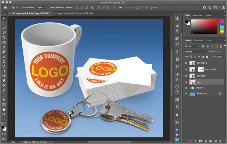Select the SO logos.psd document tab
The width and height of the screenshot is (227, 144).
tap(31, 13)
